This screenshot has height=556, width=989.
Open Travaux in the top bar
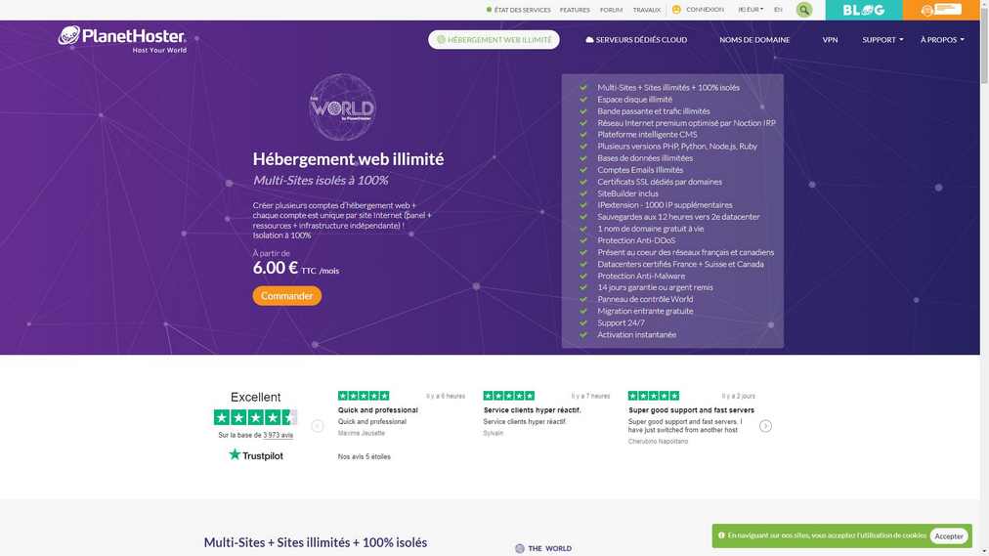647,10
